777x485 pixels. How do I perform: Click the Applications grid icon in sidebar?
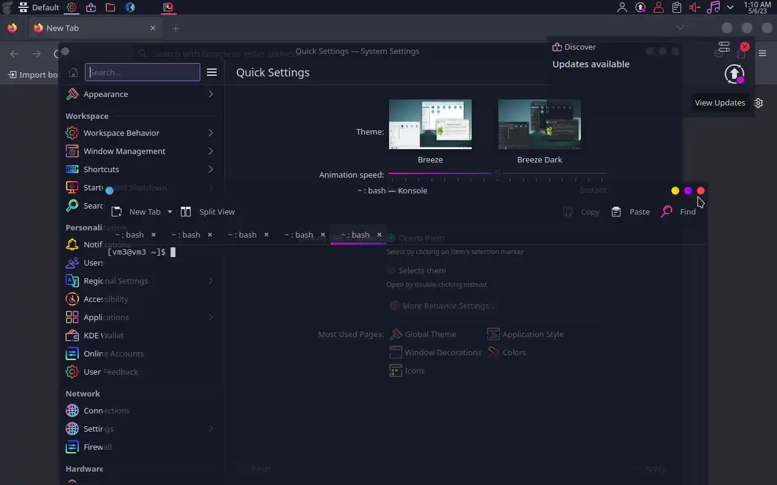(x=72, y=317)
